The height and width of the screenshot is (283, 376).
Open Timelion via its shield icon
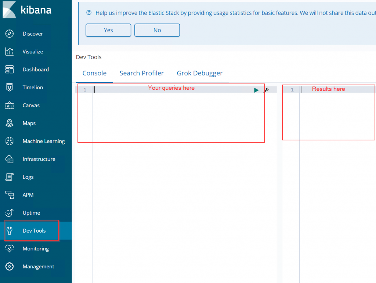pyautogui.click(x=9, y=87)
